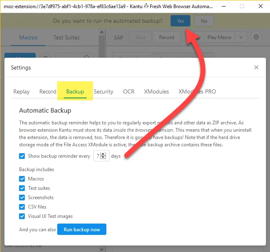Image resolution: width=270 pixels, height=252 pixels.
Task: Click the Record button in toolbar
Action: point(166,37)
